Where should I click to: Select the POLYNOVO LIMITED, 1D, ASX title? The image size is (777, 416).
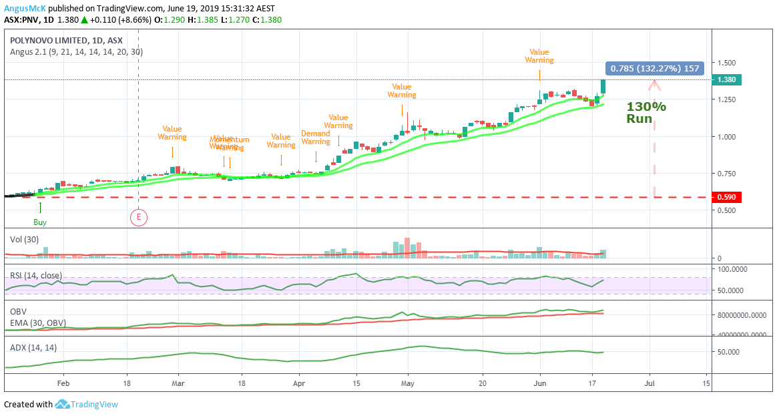[66, 41]
